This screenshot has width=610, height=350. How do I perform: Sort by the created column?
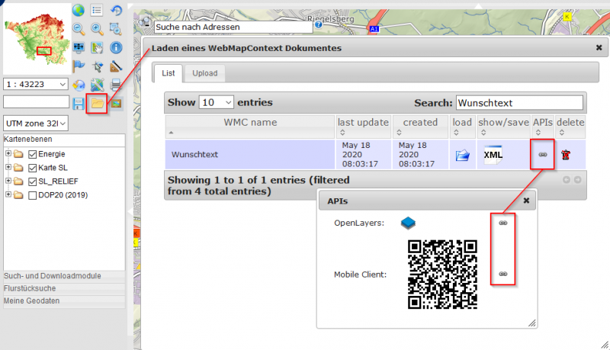[x=421, y=127]
